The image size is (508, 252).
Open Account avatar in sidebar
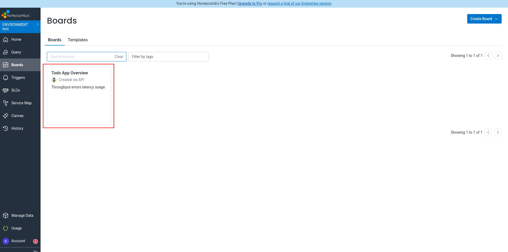[6, 241]
